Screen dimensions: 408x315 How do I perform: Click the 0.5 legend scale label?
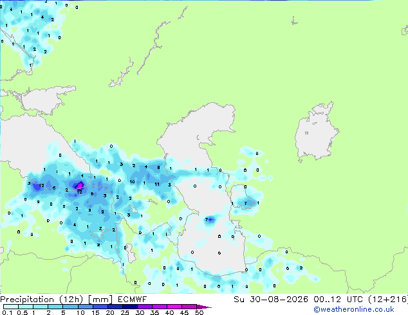click(x=23, y=312)
